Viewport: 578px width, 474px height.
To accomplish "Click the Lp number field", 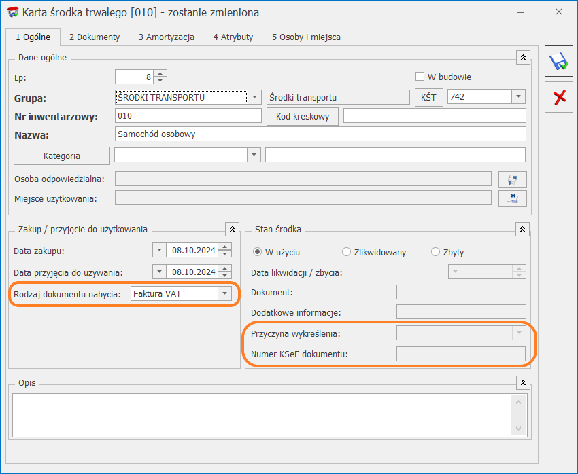I will coord(134,77).
